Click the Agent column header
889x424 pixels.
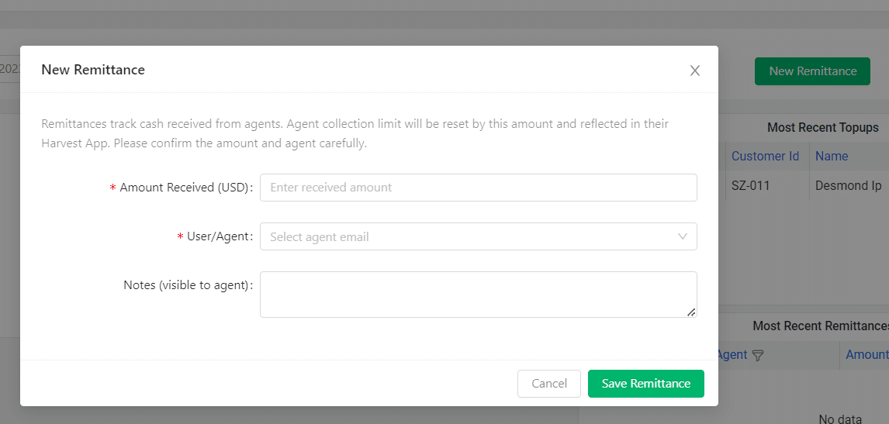(732, 354)
